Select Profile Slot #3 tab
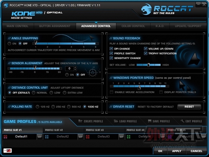 (x=104, y=130)
